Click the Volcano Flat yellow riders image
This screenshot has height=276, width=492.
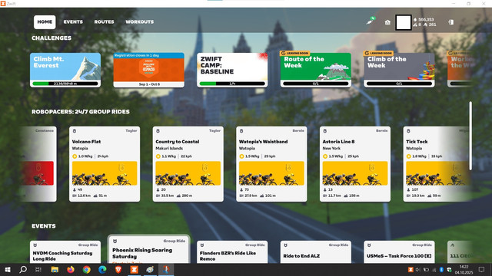[105, 173]
